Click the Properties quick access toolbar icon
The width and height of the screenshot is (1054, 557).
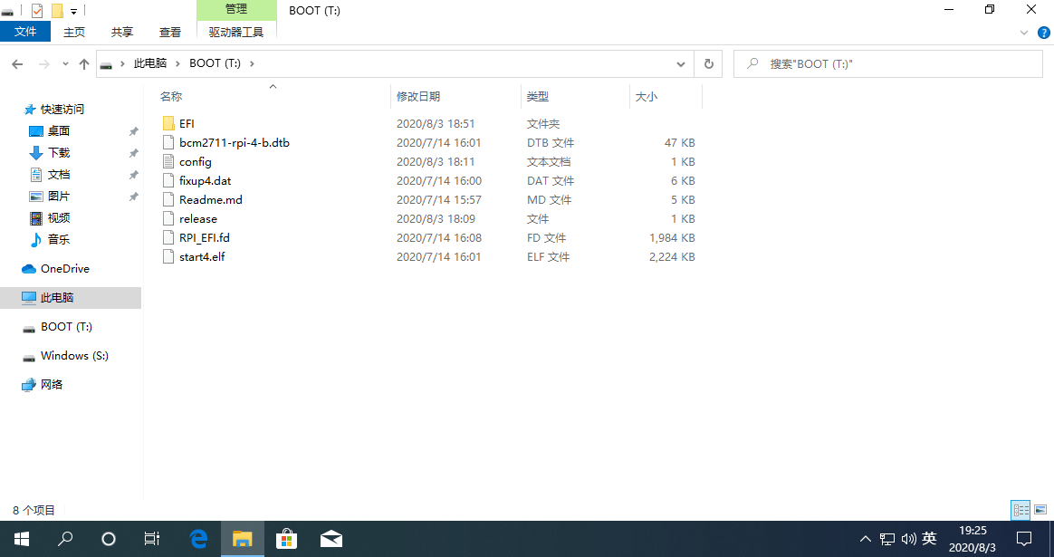[x=37, y=10]
